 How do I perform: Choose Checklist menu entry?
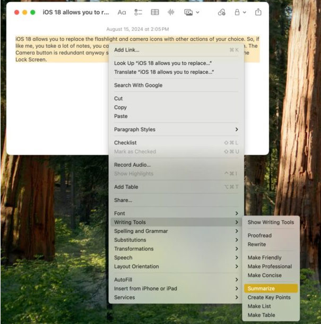coord(176,142)
